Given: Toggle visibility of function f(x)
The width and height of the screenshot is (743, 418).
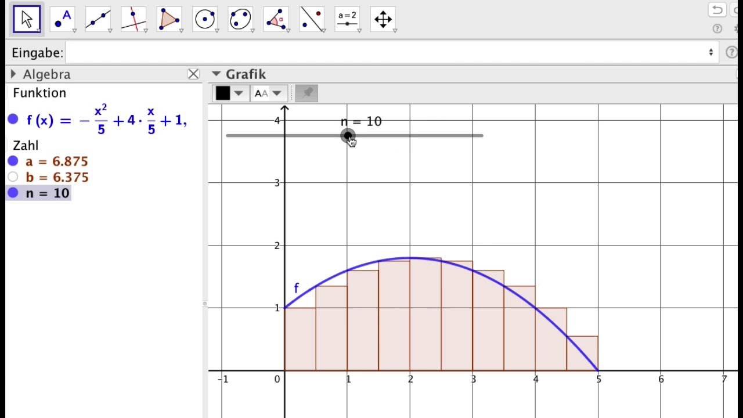Looking at the screenshot, I should (x=13, y=120).
